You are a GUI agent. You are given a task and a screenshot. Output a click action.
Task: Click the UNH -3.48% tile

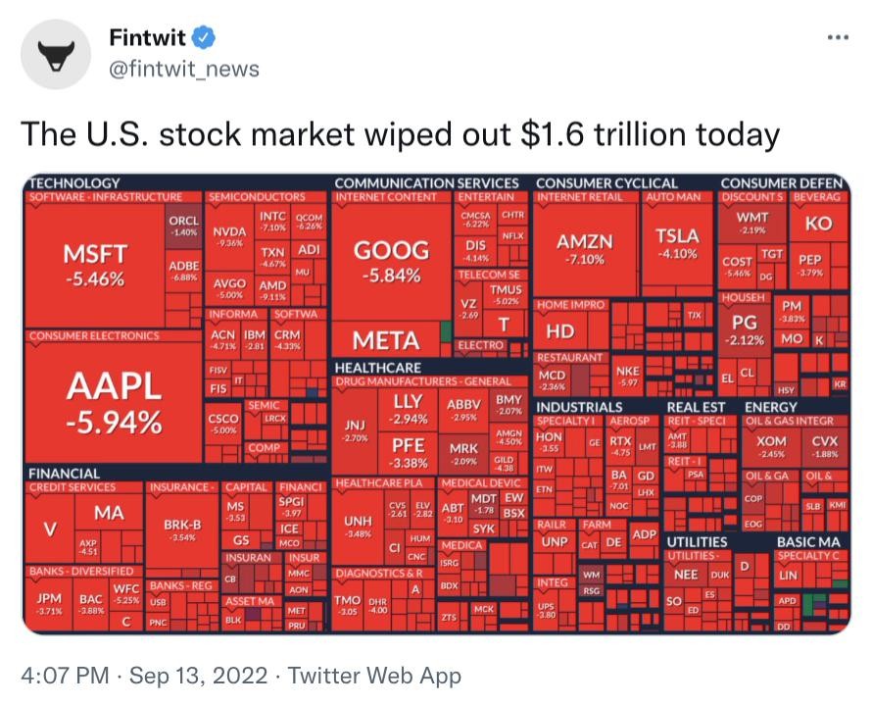357,525
